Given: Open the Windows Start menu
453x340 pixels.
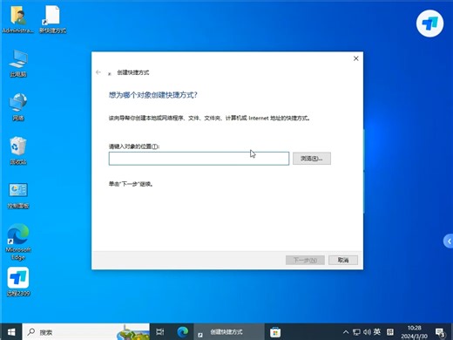Looking at the screenshot, I should pos(11,331).
